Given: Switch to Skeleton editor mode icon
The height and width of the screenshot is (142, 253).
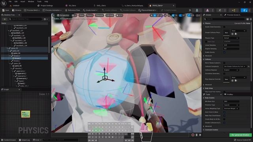Looking at the screenshot, I should tap(197, 10).
